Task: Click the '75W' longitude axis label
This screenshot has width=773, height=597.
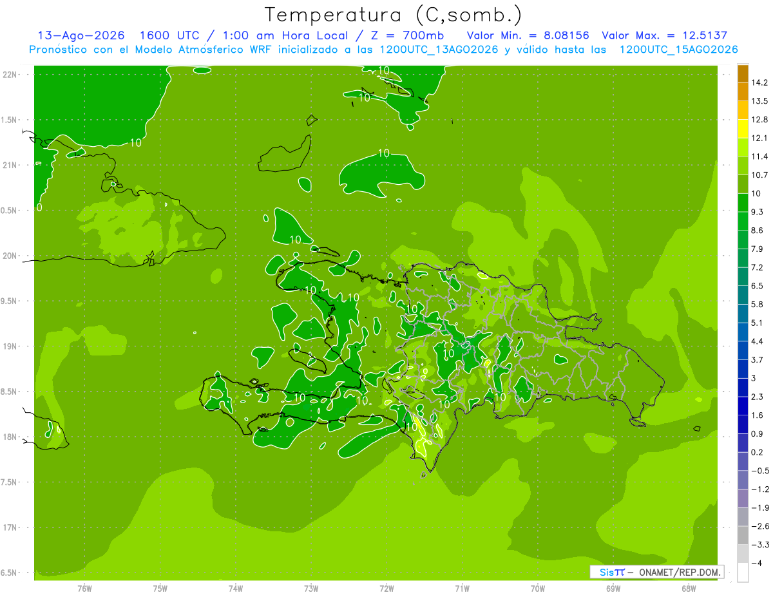Action: (x=160, y=589)
